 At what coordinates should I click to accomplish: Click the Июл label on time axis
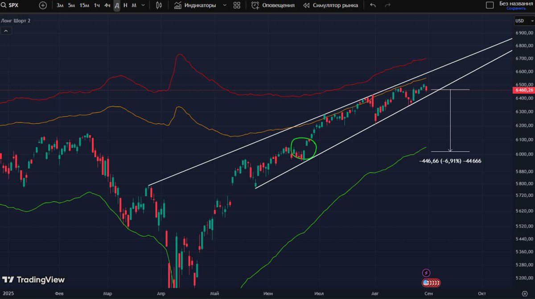click(x=319, y=294)
